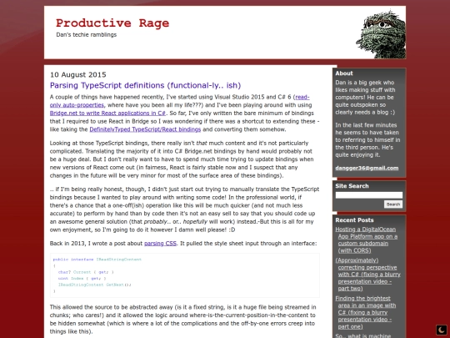This screenshot has height=338, width=450.
Task: Open the DefinitelyTyped TypeScript/React bindings link
Action: (145, 129)
